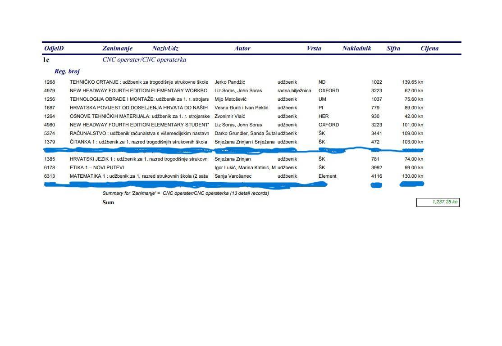The image size is (502, 346).
Task: Click the Zanimanje column header
Action: 117,48
